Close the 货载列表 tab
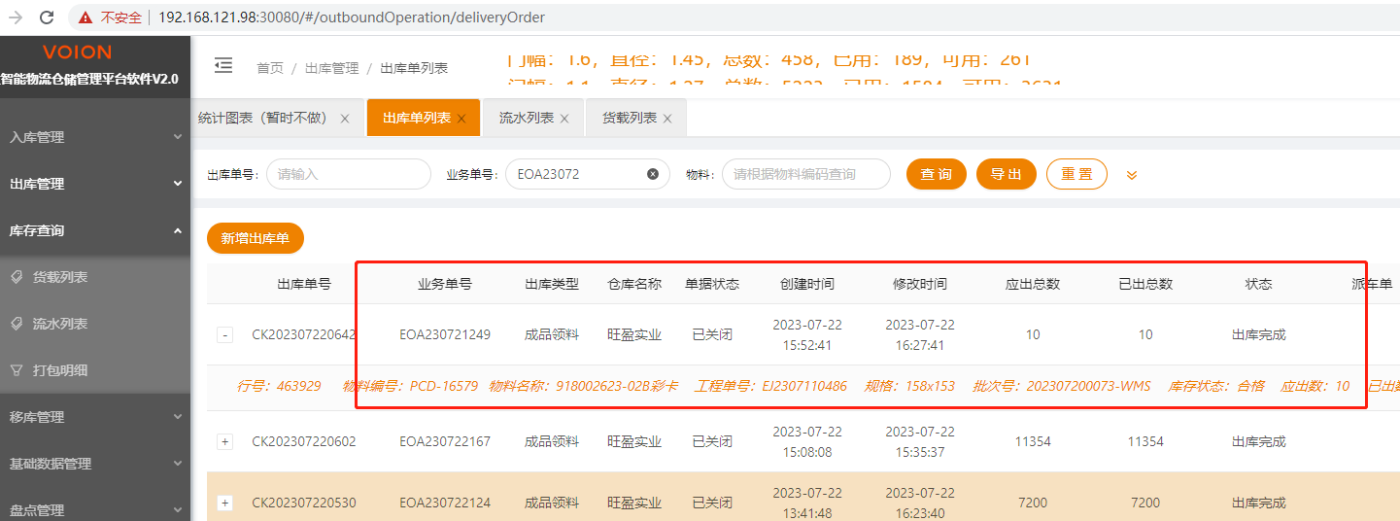The height and width of the screenshot is (521, 1400). pos(667,119)
